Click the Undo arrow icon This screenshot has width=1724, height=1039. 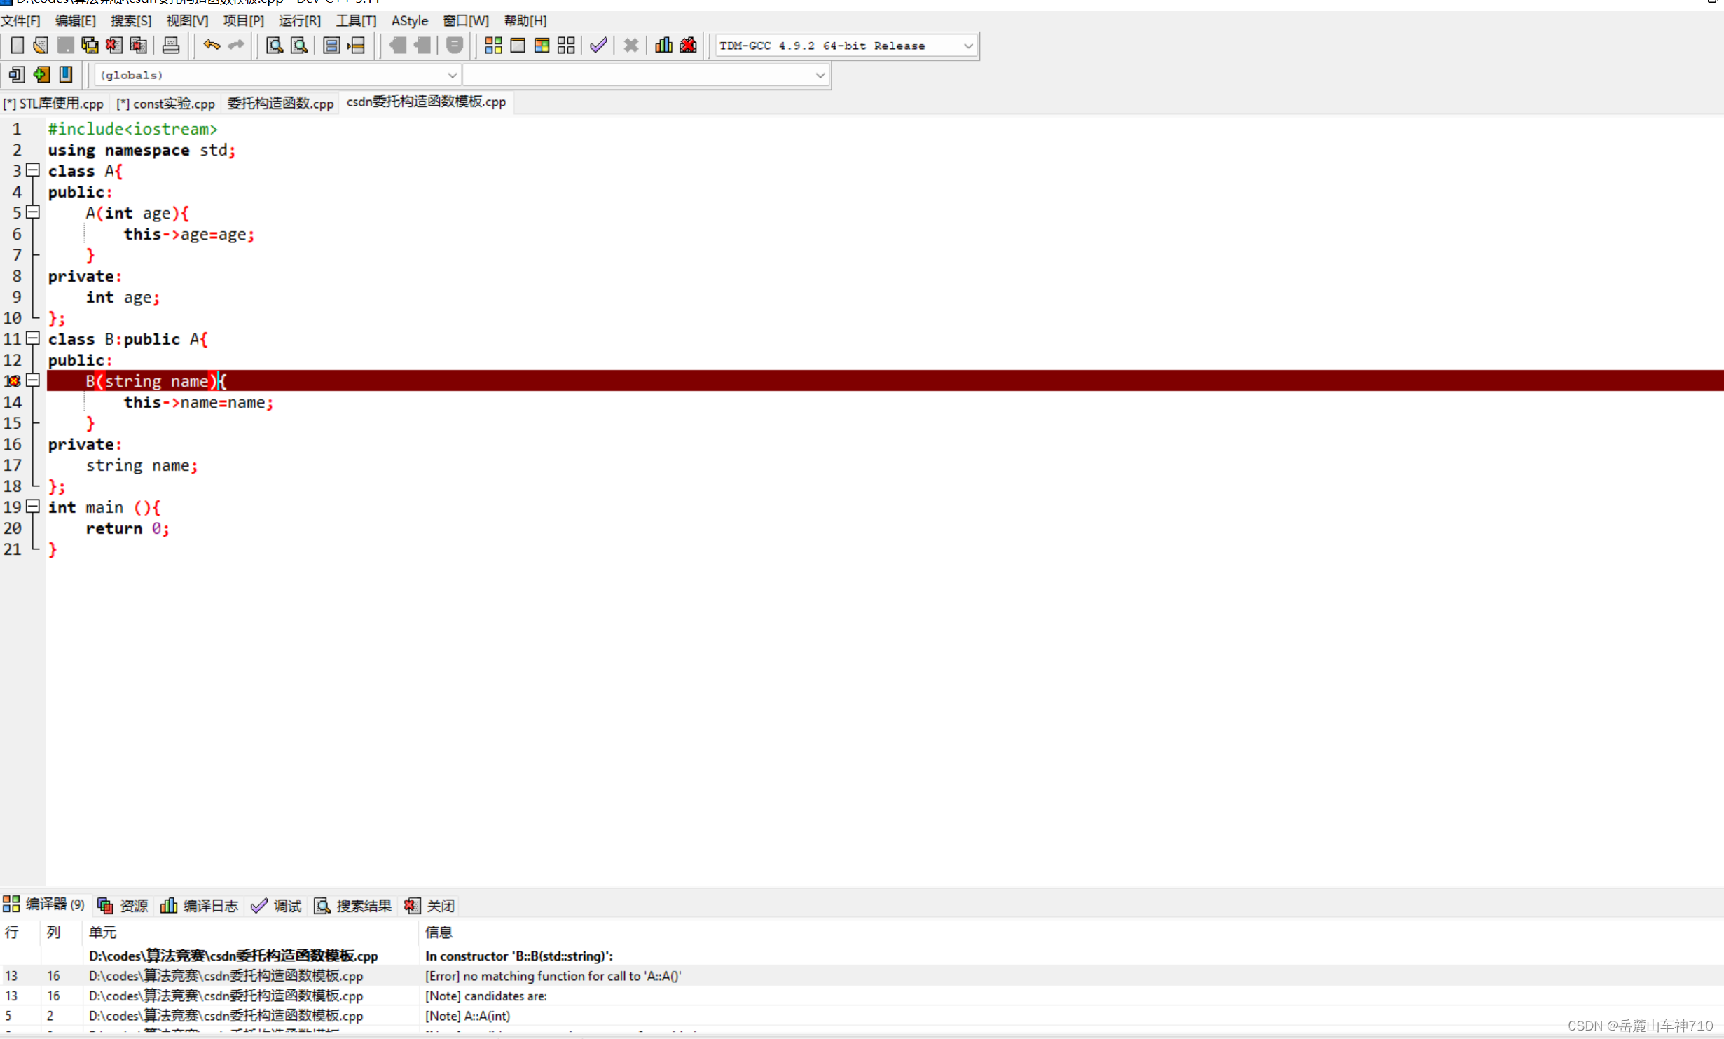(211, 46)
